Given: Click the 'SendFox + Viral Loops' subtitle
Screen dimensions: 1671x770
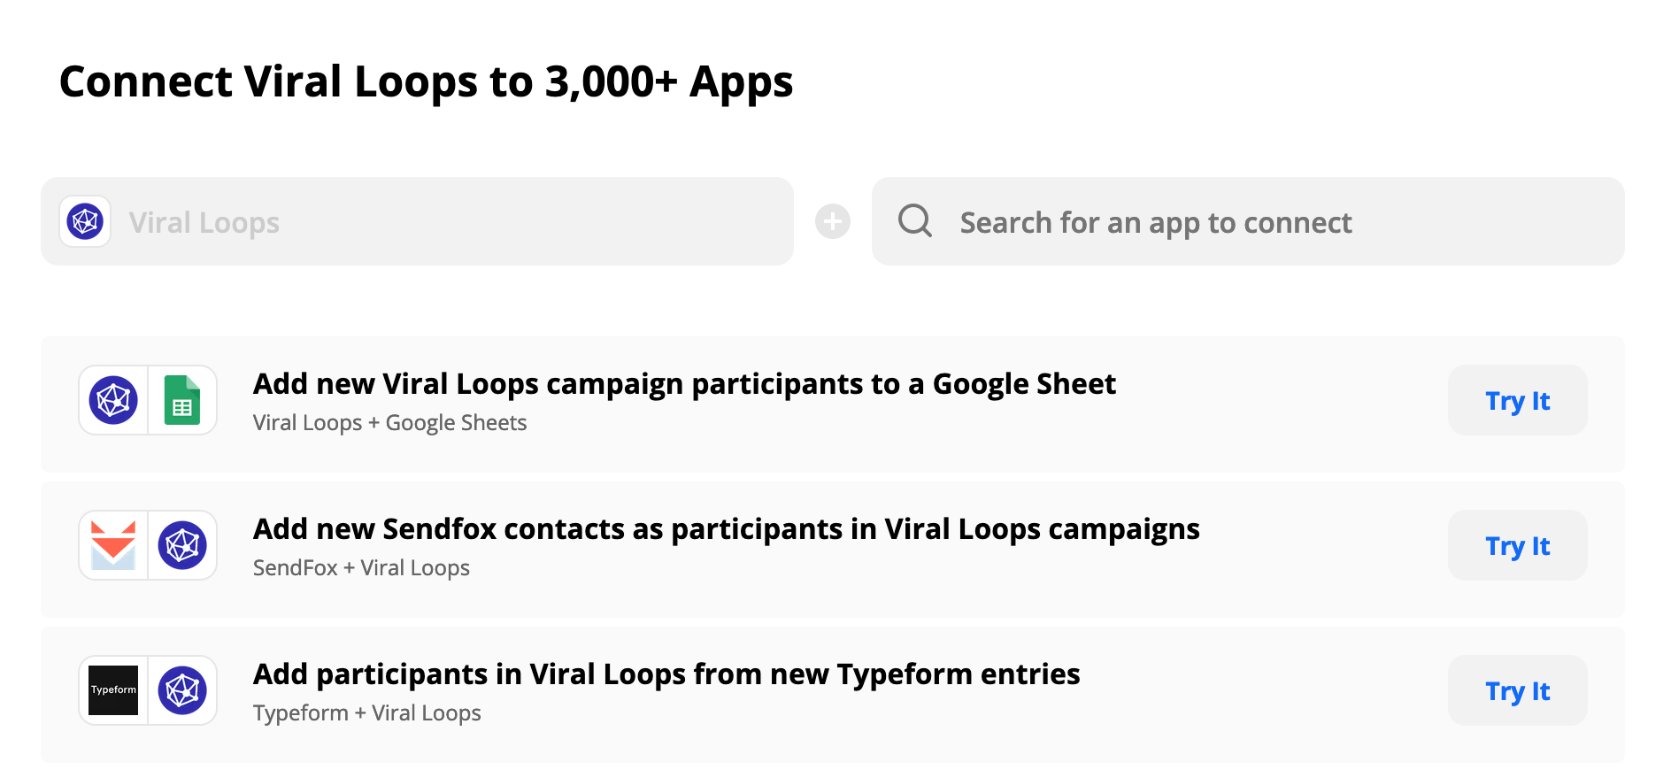Looking at the screenshot, I should coord(361,568).
